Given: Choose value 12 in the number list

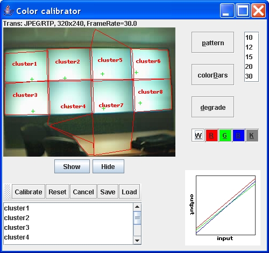Looking at the screenshot, I should [251, 47].
